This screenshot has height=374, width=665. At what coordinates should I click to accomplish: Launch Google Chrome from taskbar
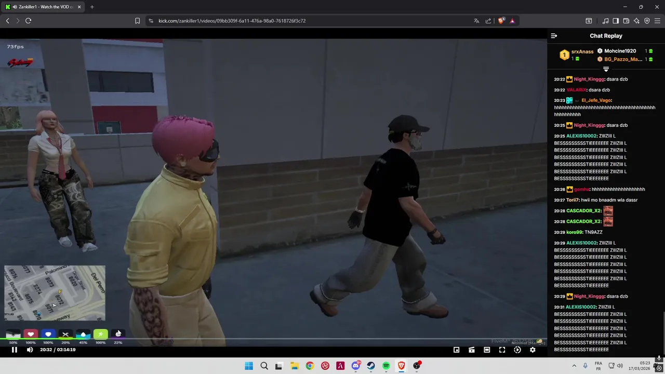coord(310,366)
